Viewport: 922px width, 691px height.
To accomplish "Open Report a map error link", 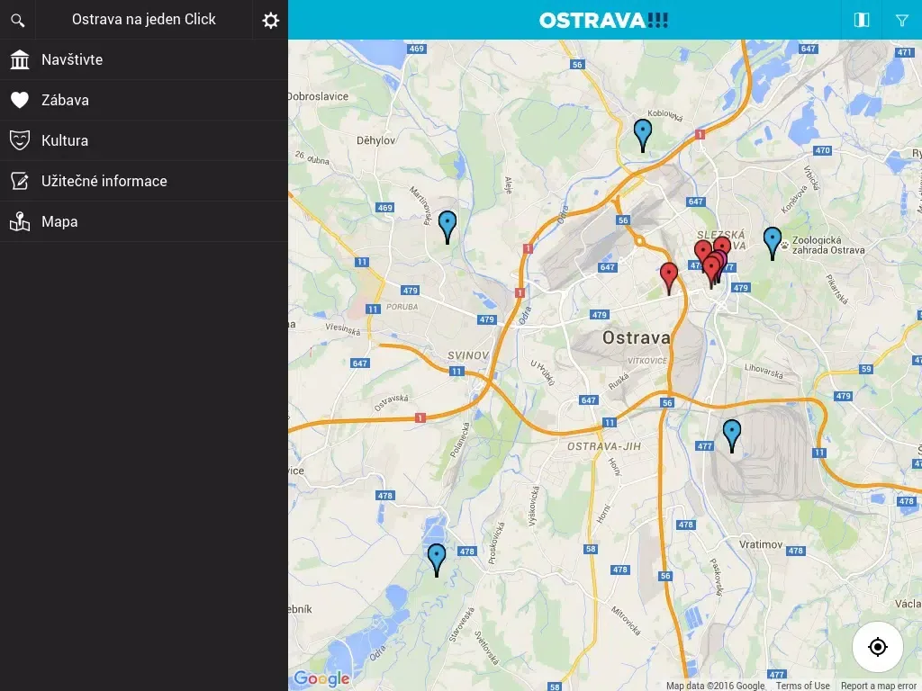I will click(x=881, y=686).
